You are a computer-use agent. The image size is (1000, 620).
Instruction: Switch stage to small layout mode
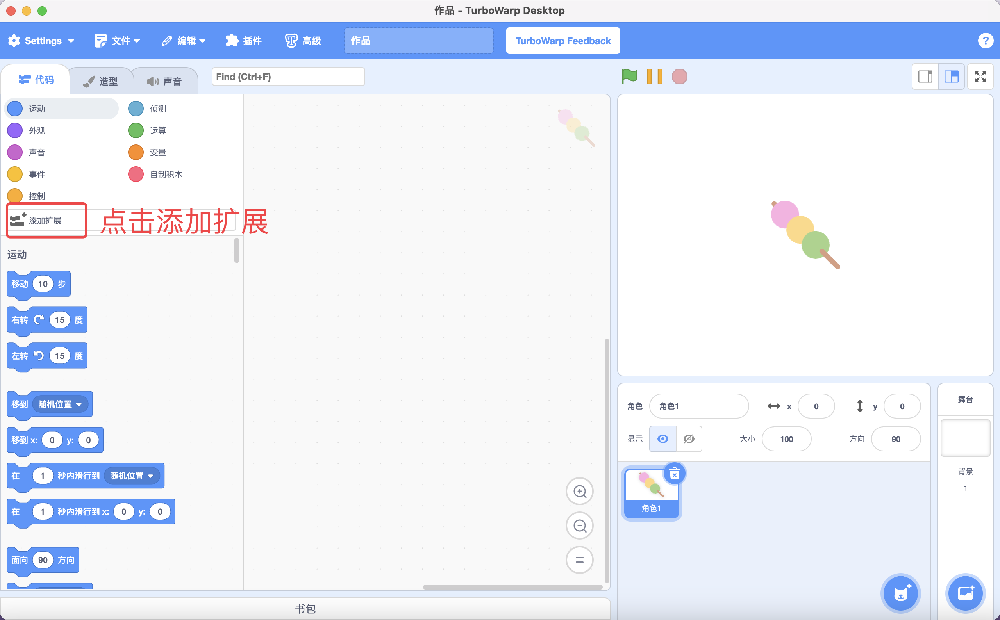(925, 76)
